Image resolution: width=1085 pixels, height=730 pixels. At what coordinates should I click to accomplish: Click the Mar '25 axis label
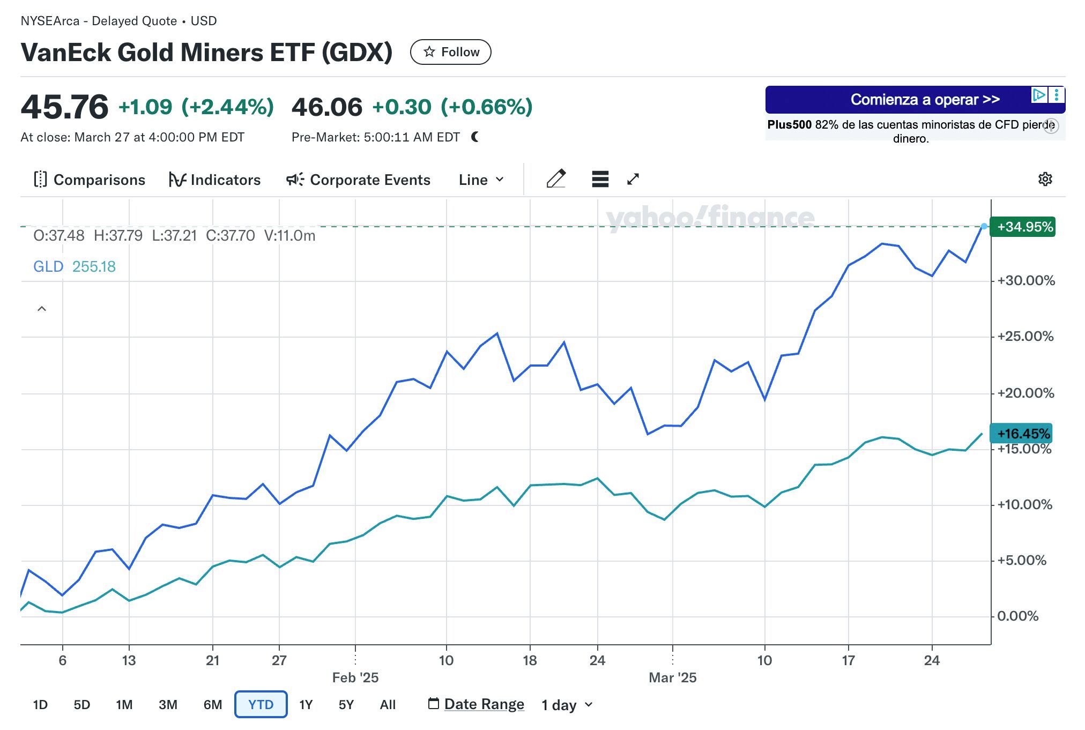(672, 677)
